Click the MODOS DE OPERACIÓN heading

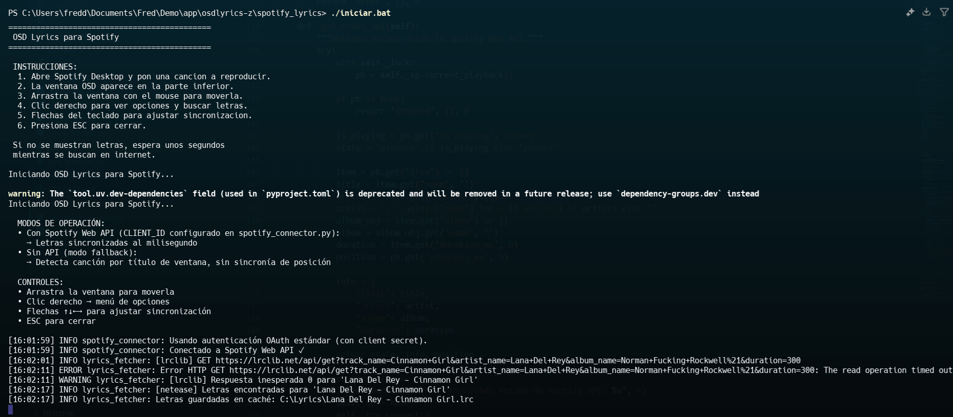tap(61, 223)
